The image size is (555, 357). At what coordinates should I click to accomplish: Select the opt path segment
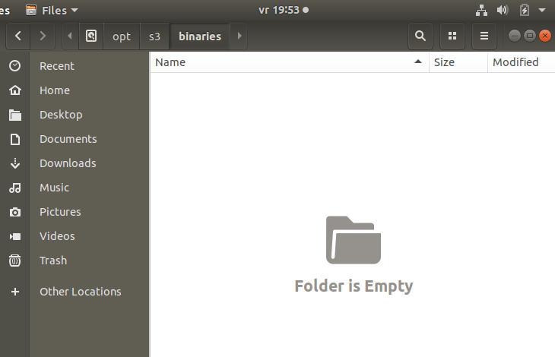point(122,36)
